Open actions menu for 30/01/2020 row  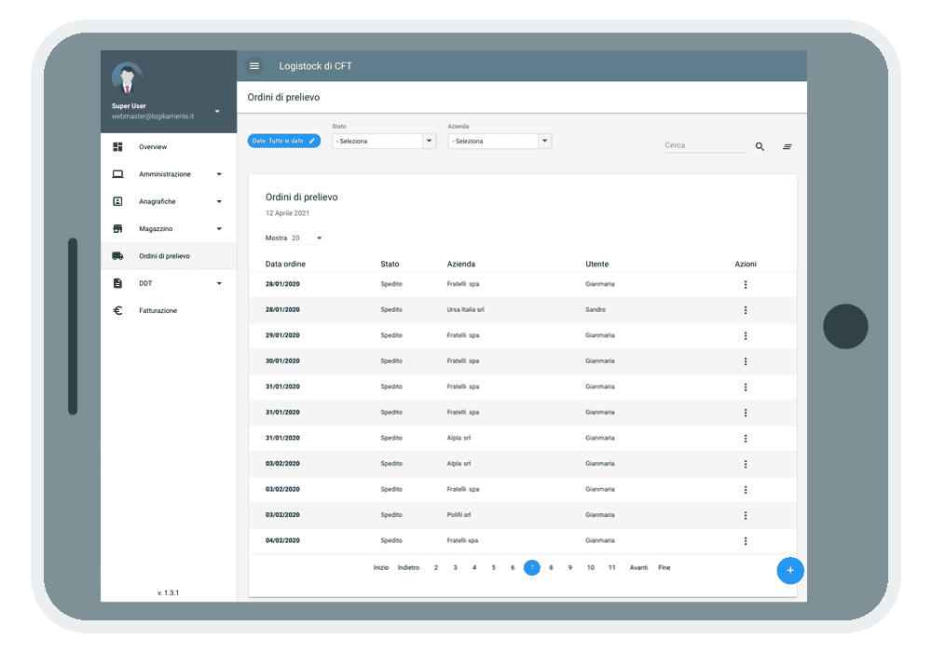click(746, 361)
